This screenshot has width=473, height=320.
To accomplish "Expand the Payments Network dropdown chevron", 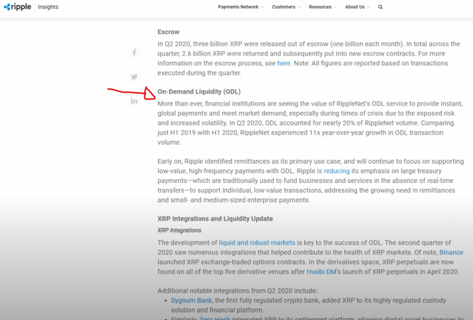I will [262, 7].
